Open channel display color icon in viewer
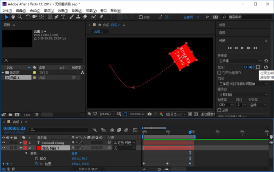The height and width of the screenshot is (172, 274). pyautogui.click(x=161, y=114)
